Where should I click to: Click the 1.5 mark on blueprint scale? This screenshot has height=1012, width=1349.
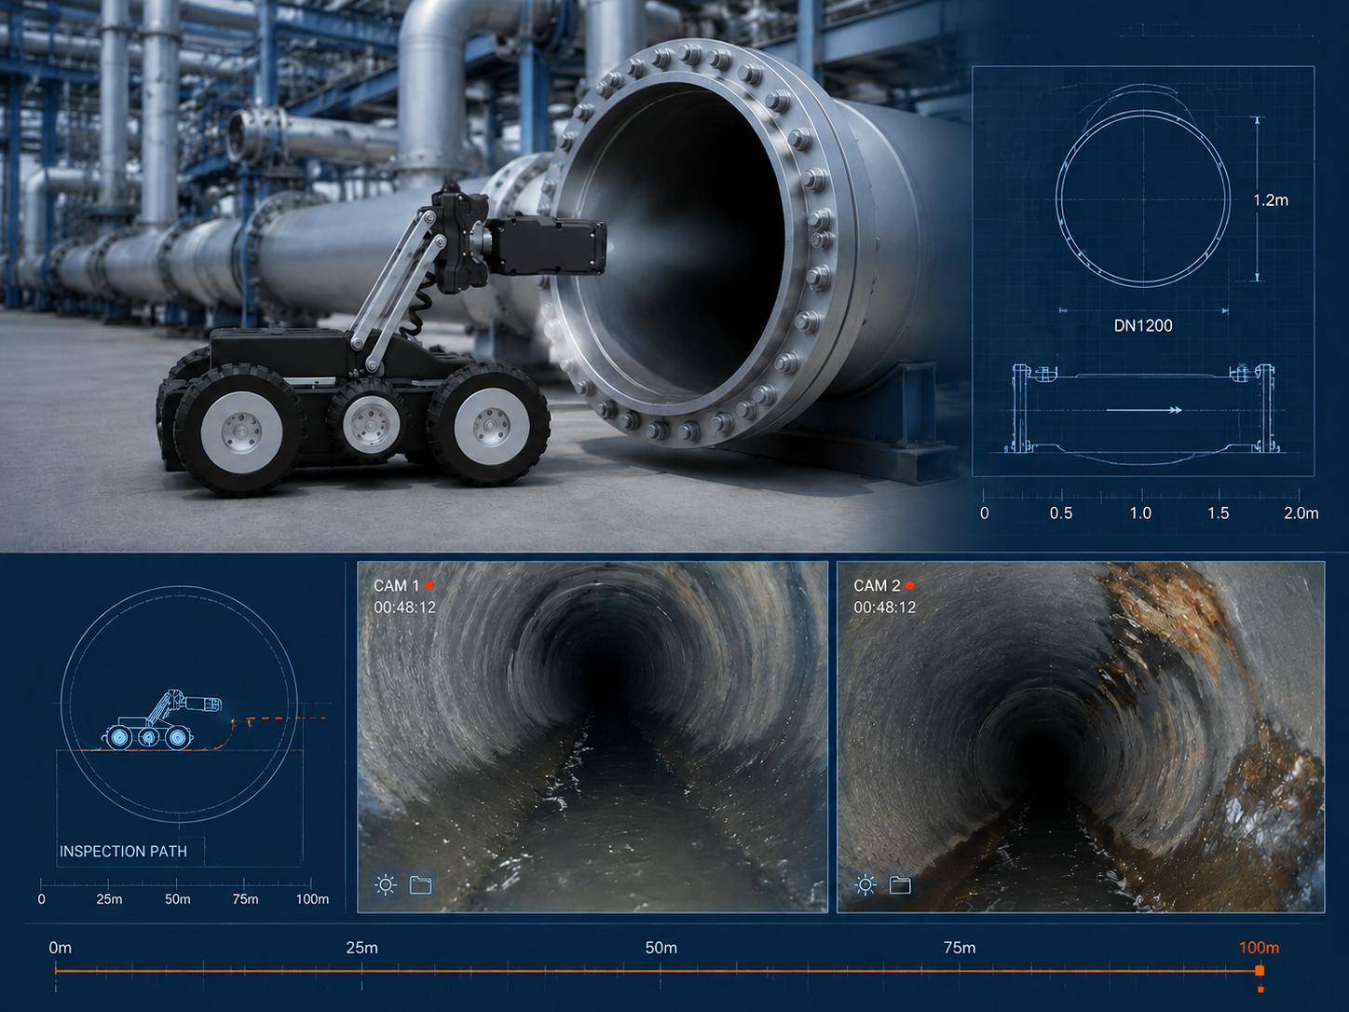coord(1219,513)
